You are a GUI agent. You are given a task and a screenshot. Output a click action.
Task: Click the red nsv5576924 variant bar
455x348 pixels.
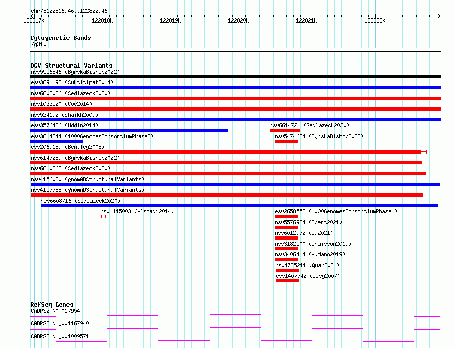(286, 227)
